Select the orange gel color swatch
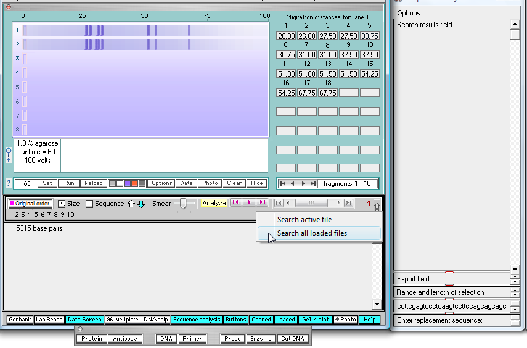 pos(134,183)
